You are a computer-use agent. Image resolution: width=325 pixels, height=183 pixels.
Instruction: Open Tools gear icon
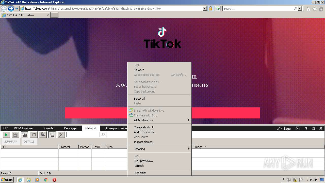tap(321, 9)
